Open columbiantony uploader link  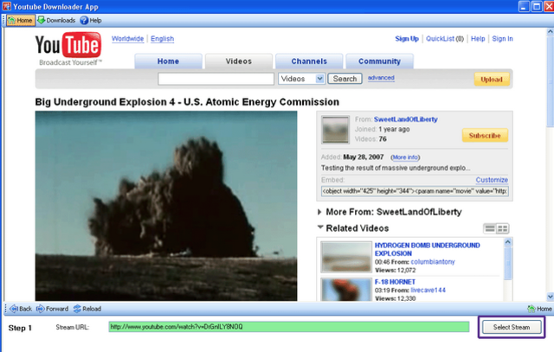[433, 262]
